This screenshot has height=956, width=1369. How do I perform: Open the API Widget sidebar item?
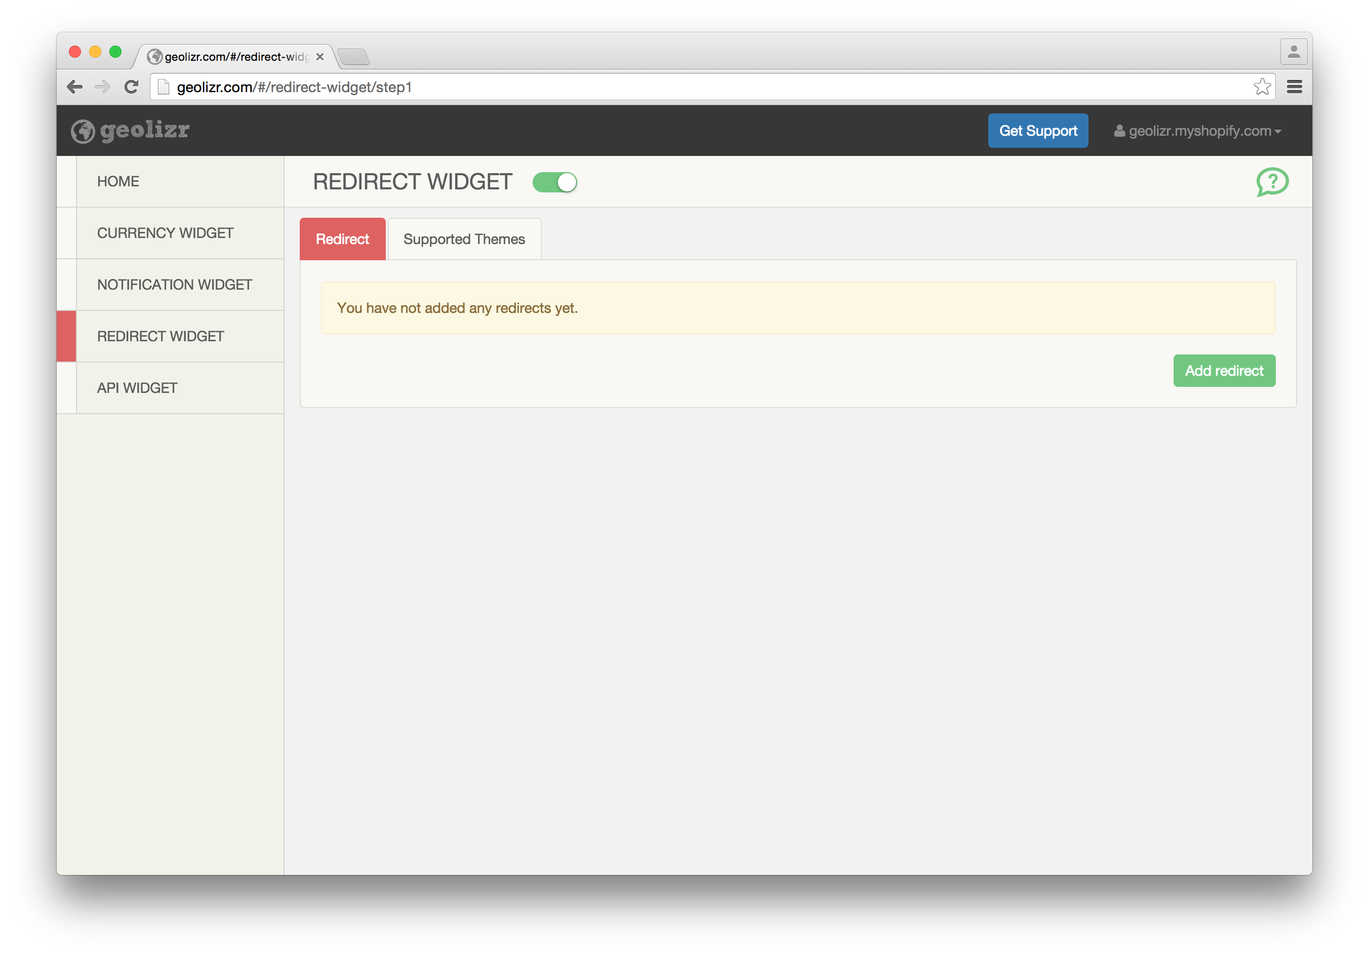[137, 388]
